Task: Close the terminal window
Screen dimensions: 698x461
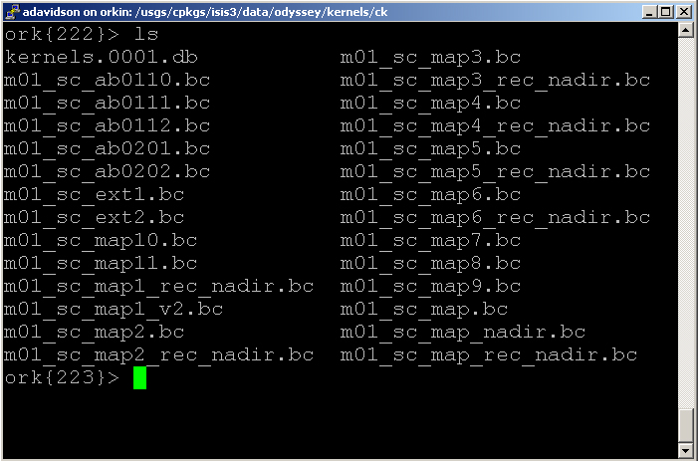Action: pyautogui.click(x=683, y=11)
